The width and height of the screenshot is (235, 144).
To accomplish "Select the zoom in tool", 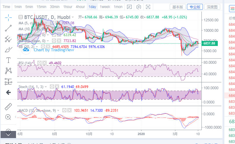I will click(x=8, y=117).
